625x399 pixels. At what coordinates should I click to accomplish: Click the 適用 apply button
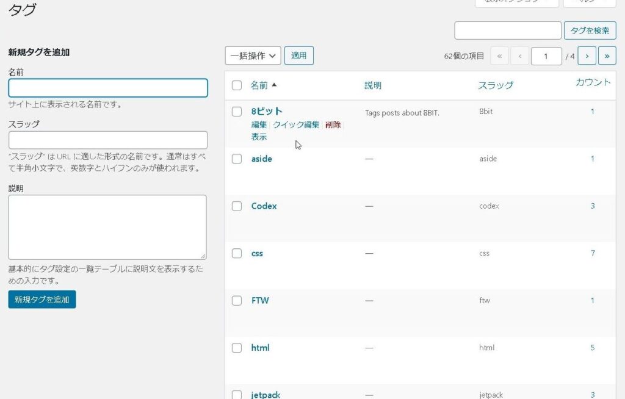(298, 56)
